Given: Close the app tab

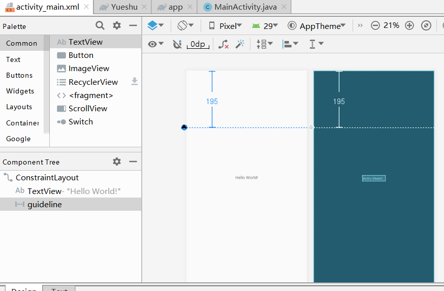Looking at the screenshot, I should (x=190, y=7).
